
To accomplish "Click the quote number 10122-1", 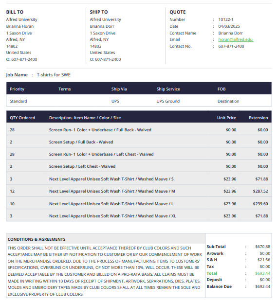I will (x=226, y=19).
